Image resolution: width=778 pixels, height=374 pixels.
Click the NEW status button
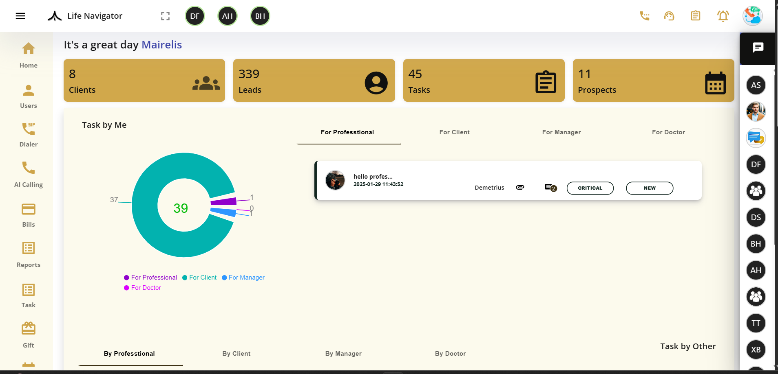[649, 188]
